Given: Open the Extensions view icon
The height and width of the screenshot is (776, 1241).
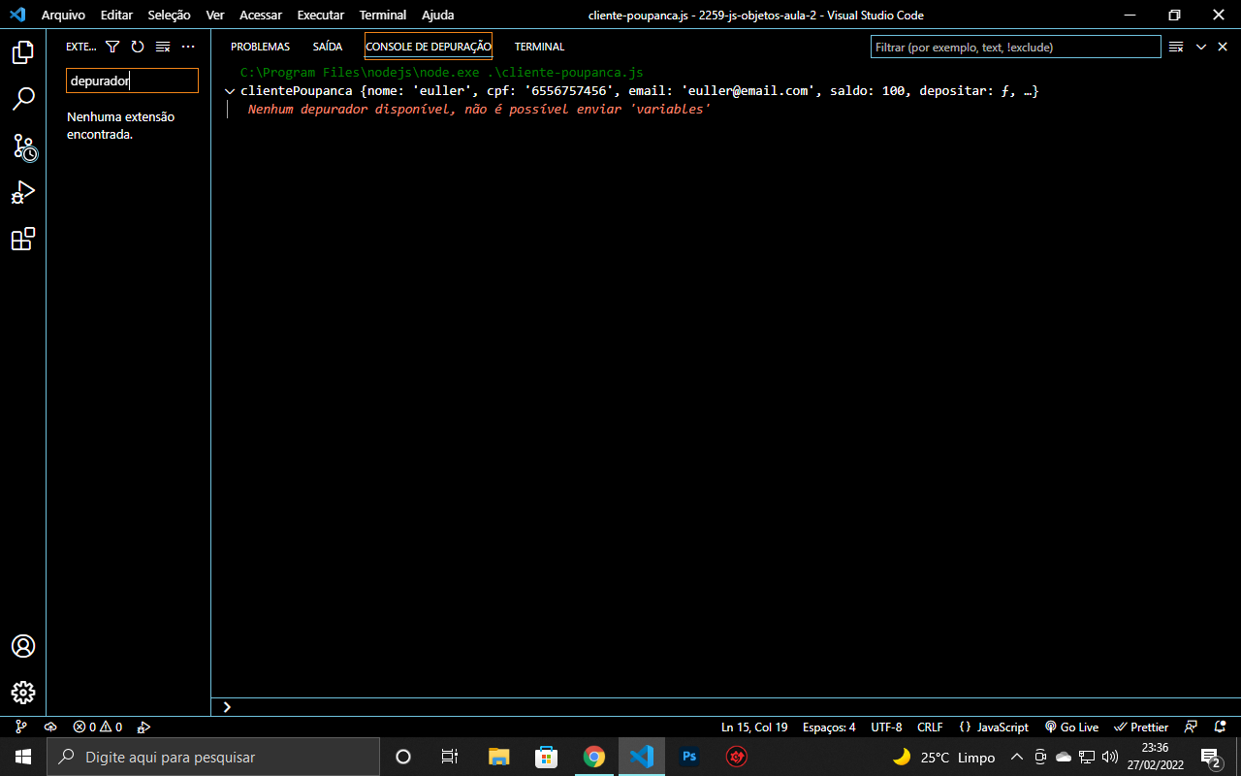Looking at the screenshot, I should (23, 240).
